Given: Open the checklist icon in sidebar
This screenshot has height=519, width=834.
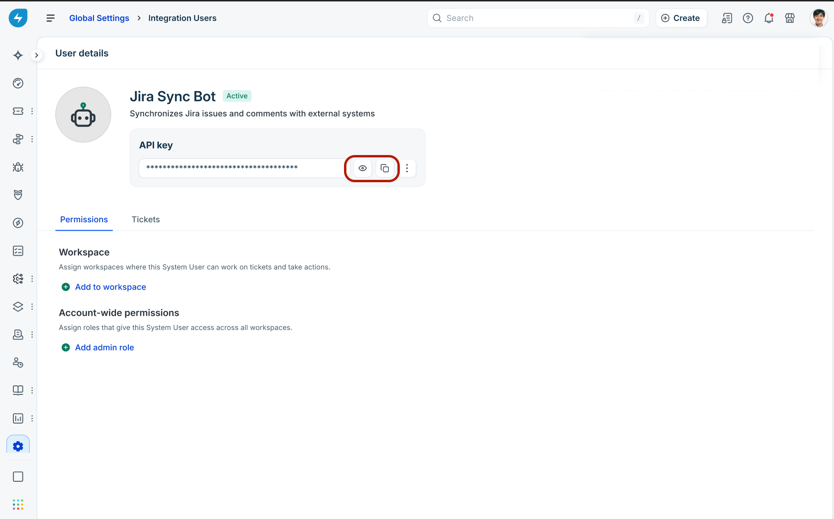Looking at the screenshot, I should coord(18,251).
